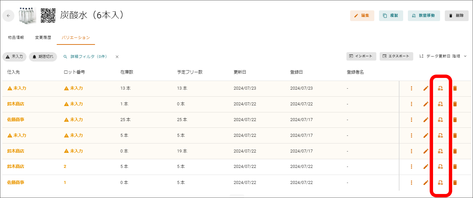Click the 数量移動 button at top
473x198 pixels.
pyautogui.click(x=424, y=16)
